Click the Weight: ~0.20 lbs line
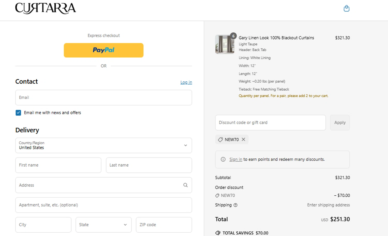388x236 pixels. tap(262, 81)
